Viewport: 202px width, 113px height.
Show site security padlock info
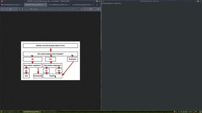coord(22,9)
